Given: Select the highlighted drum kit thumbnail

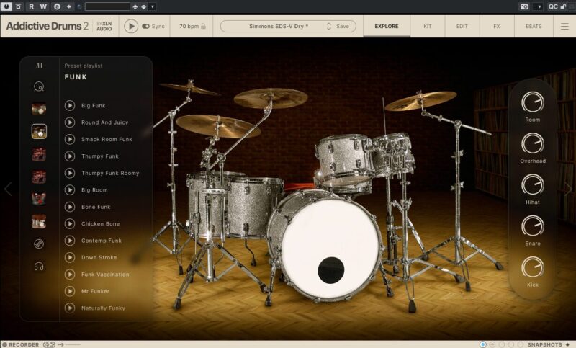Looking at the screenshot, I should (39, 131).
